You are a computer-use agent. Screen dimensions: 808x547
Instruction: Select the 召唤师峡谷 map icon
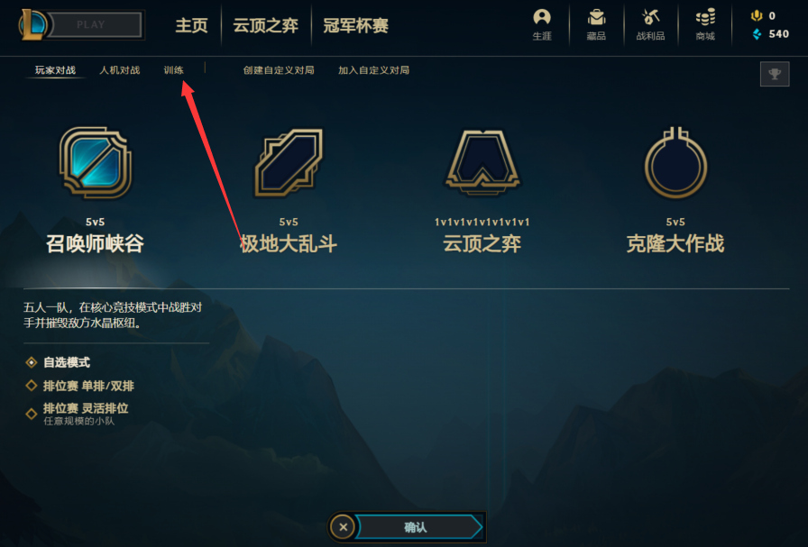[x=96, y=163]
